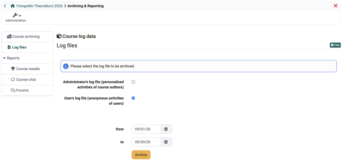342x165 pixels.
Task: Click the Course log data heading
Action: pyautogui.click(x=79, y=36)
